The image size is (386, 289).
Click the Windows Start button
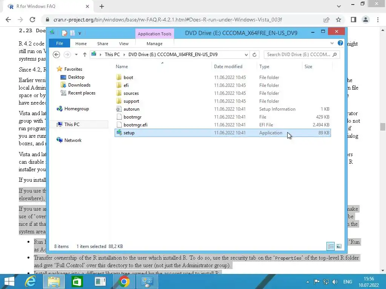click(9, 281)
